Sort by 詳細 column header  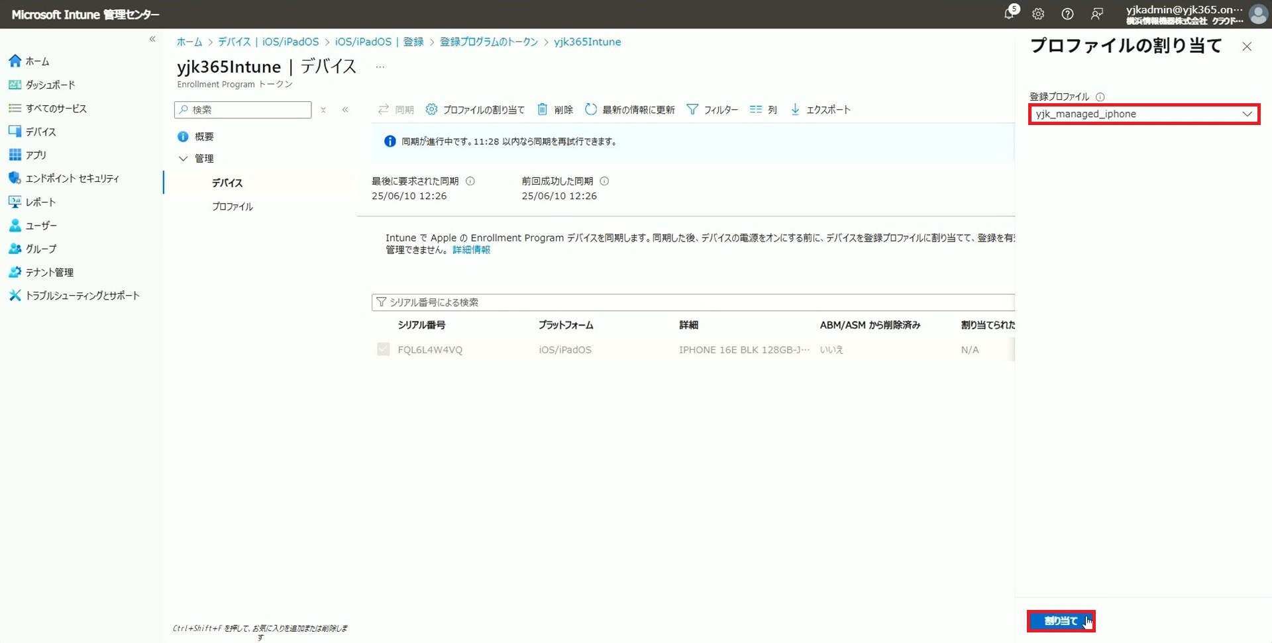pyautogui.click(x=688, y=325)
